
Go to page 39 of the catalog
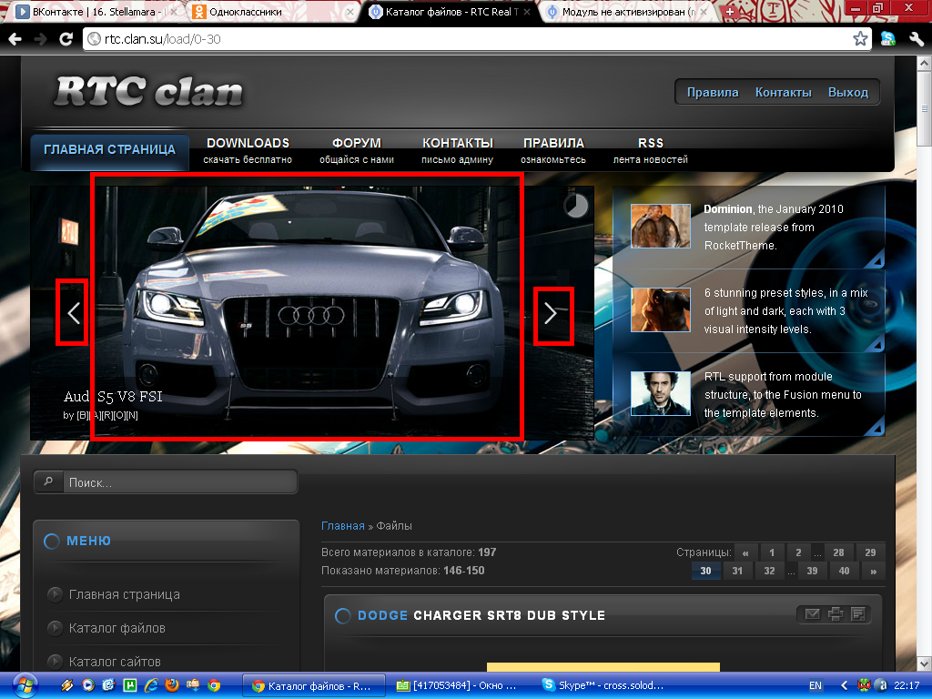pyautogui.click(x=812, y=571)
